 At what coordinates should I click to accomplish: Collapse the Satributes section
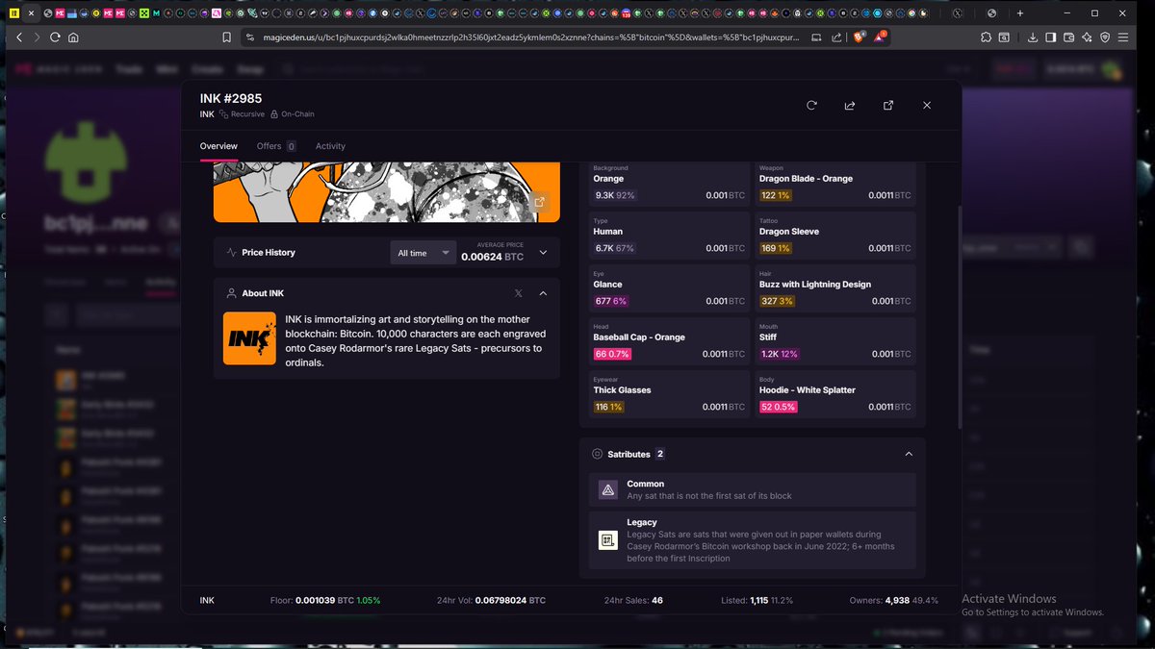(909, 454)
